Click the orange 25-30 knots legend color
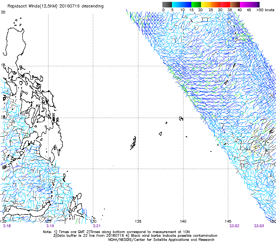The width and height of the screenshot is (276, 242). [216, 4]
